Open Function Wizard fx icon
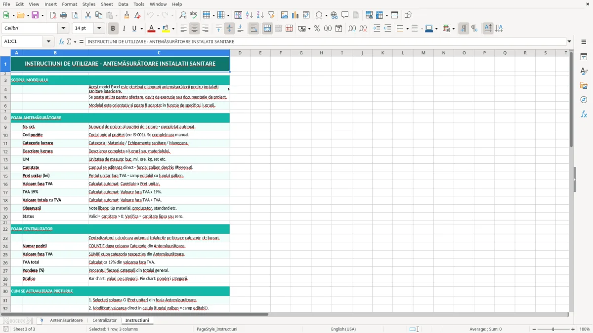The height and width of the screenshot is (333, 593). click(62, 42)
